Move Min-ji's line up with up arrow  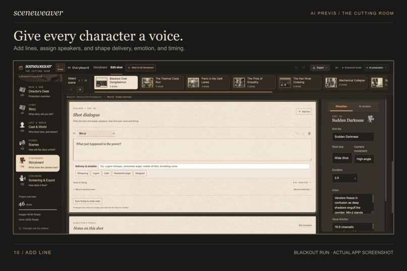(297, 134)
